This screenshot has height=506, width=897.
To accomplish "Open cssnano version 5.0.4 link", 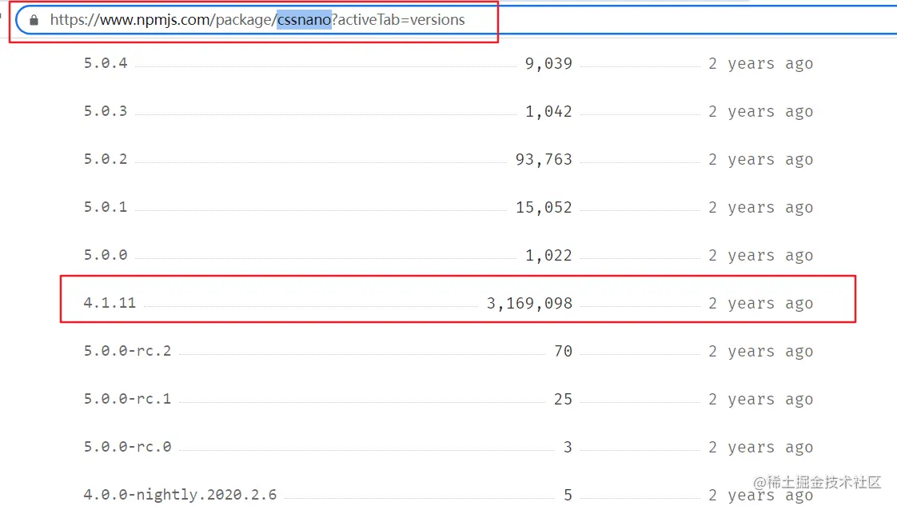I will click(106, 63).
